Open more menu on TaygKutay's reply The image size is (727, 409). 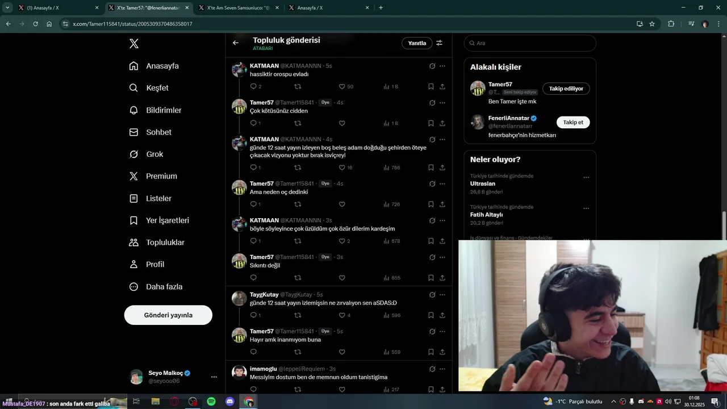(442, 295)
